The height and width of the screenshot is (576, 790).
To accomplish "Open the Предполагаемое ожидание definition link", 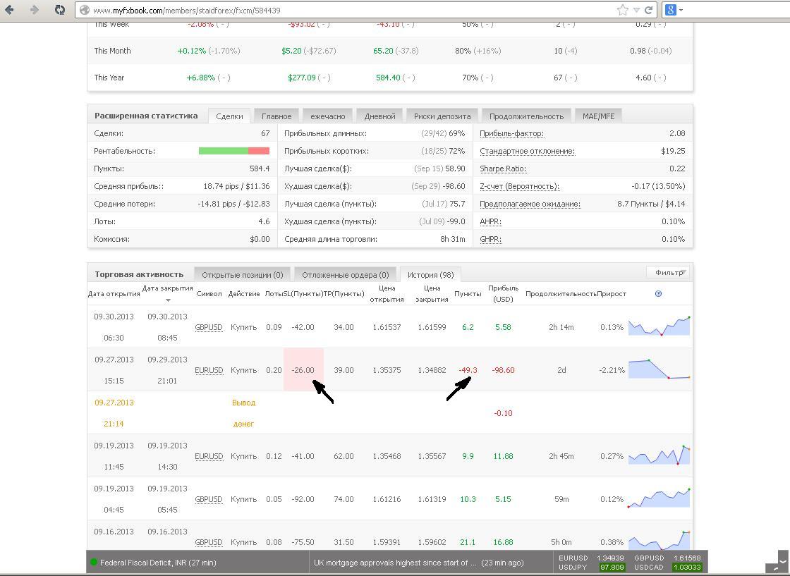I will pos(530,204).
